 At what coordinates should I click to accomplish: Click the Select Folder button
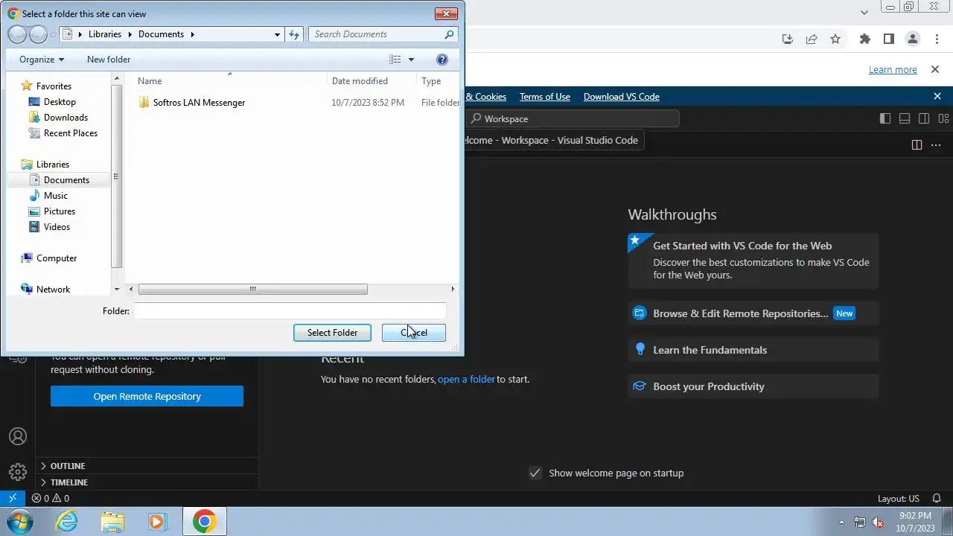click(x=332, y=333)
